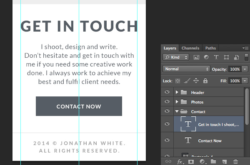
Task: Toggle visibility of Contact Now layer
Action: tap(167, 140)
